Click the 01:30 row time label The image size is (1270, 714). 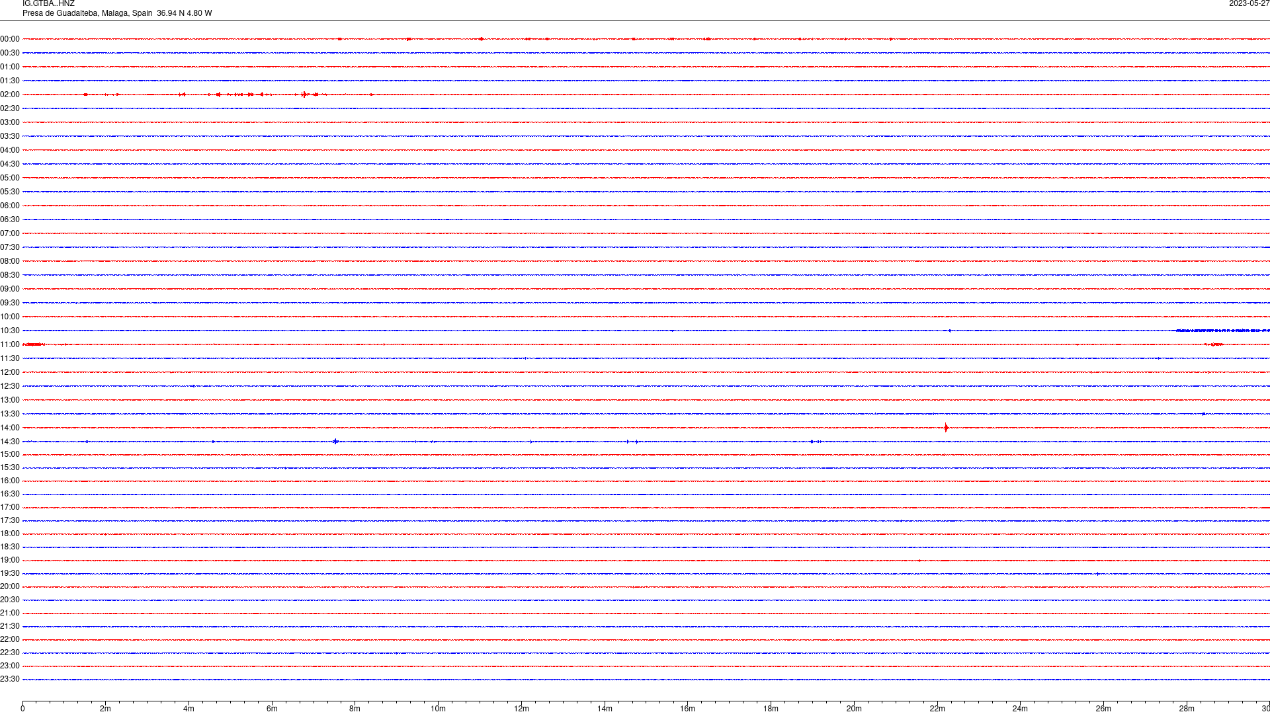point(10,81)
